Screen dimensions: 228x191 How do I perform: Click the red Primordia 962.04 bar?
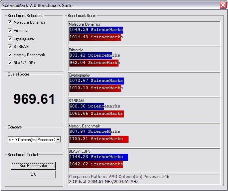[x=94, y=63]
